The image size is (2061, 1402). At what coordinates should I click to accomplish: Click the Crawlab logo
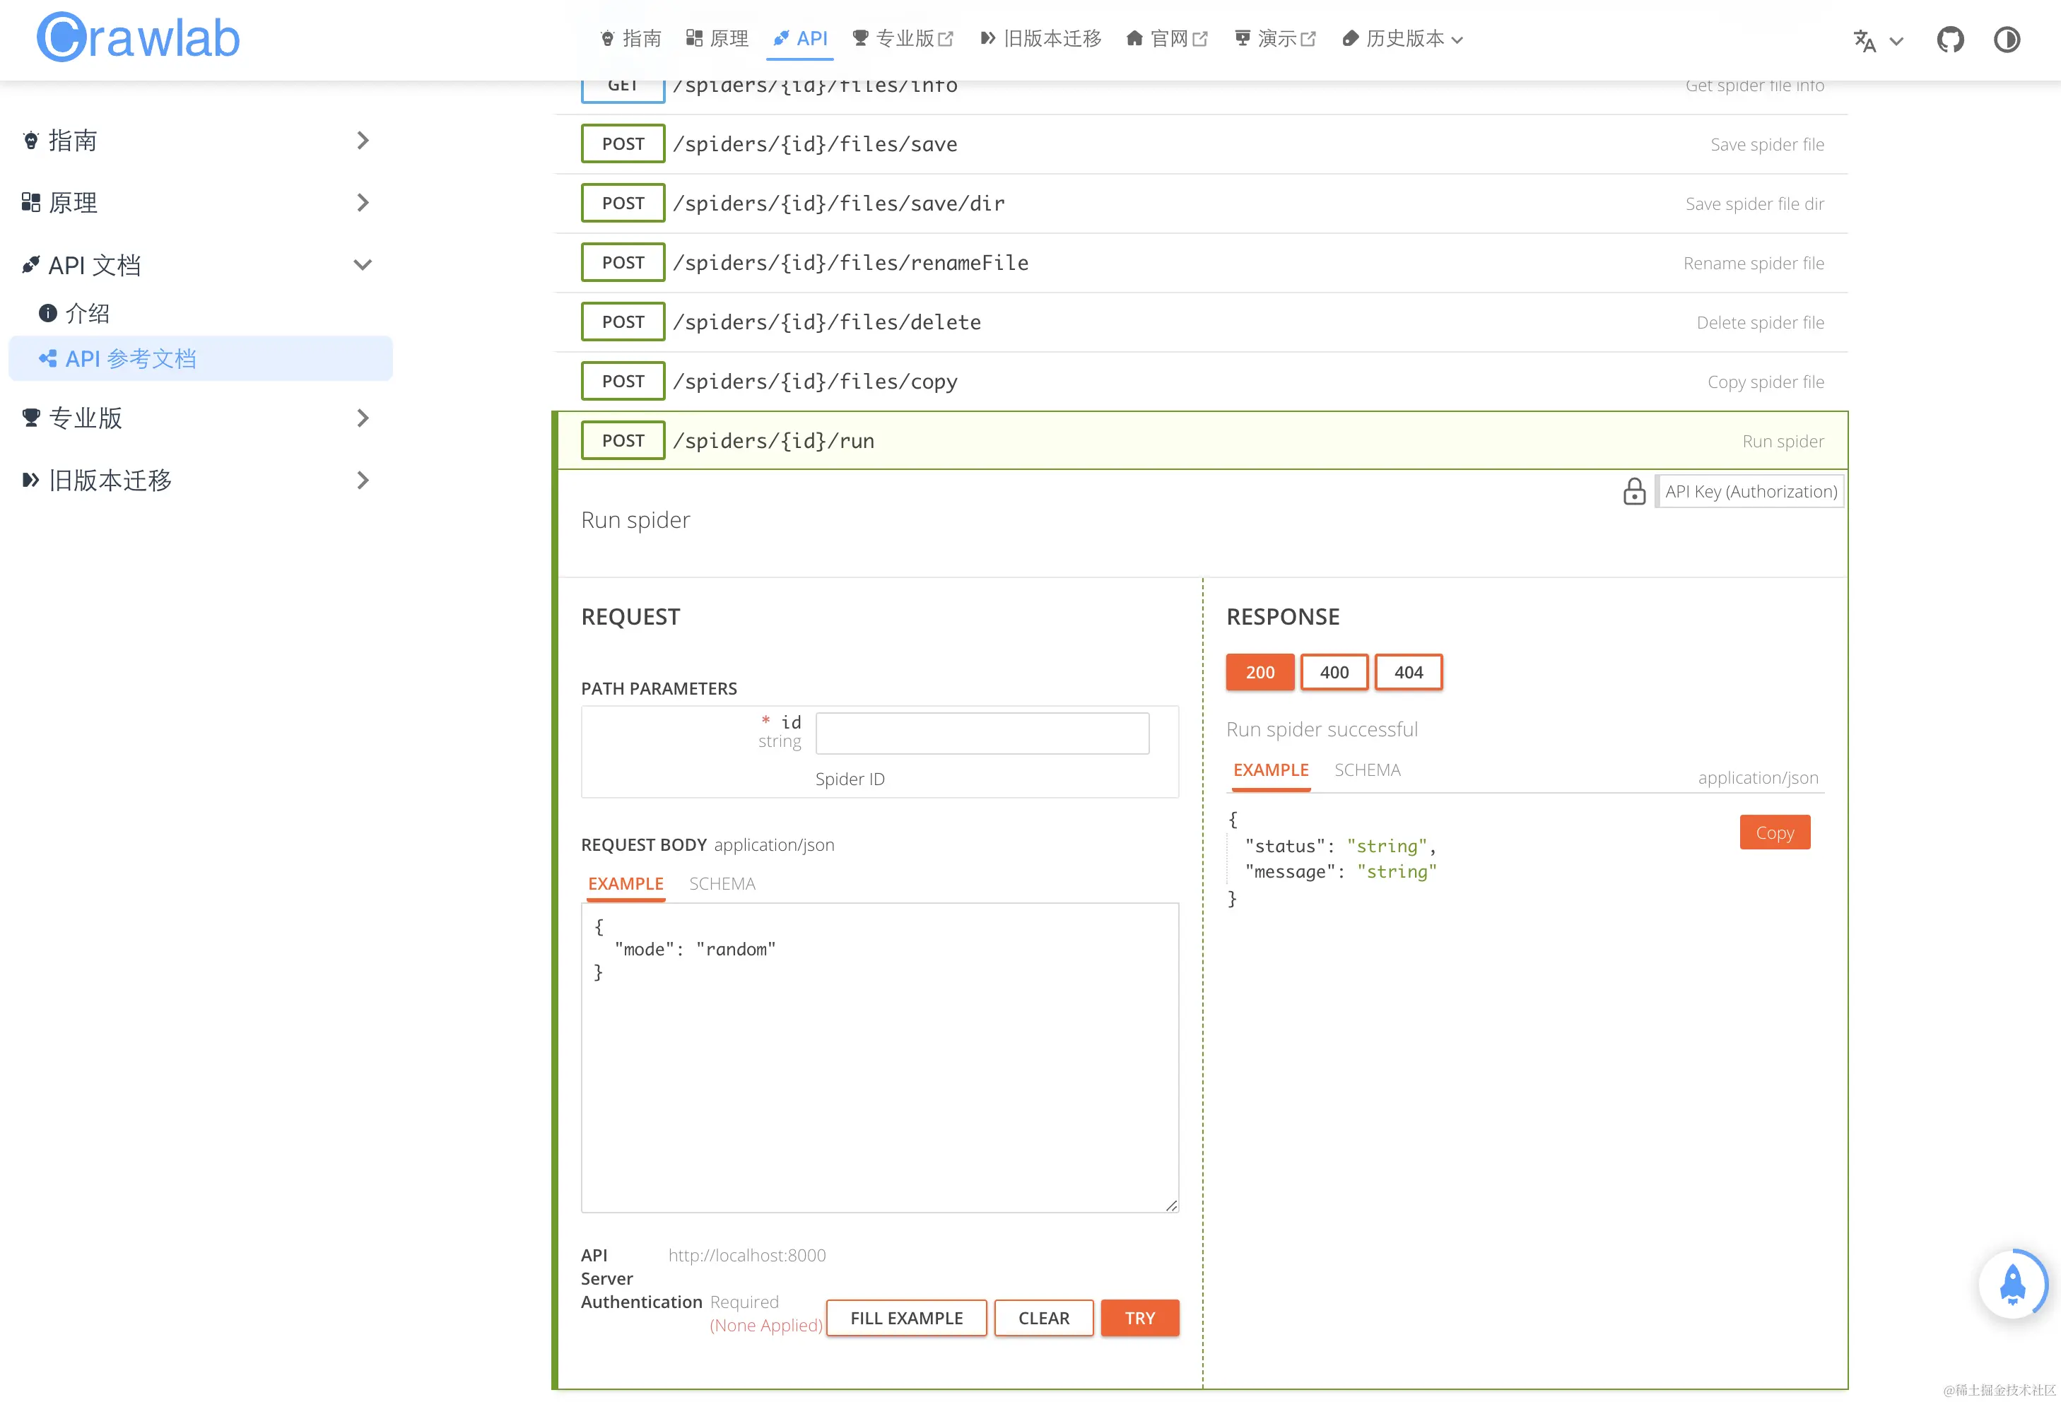[x=139, y=37]
